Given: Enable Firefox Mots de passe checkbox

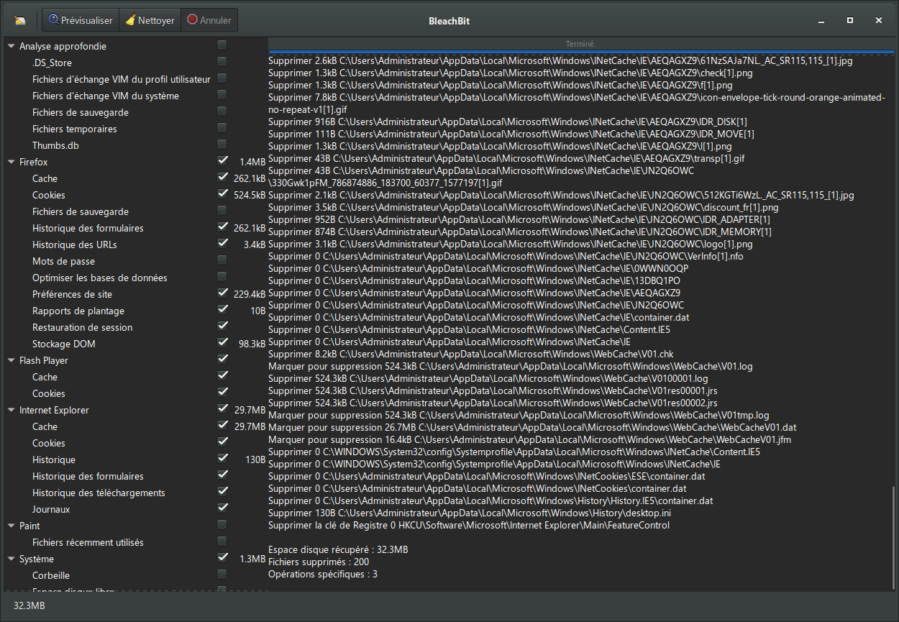Looking at the screenshot, I should click(222, 260).
